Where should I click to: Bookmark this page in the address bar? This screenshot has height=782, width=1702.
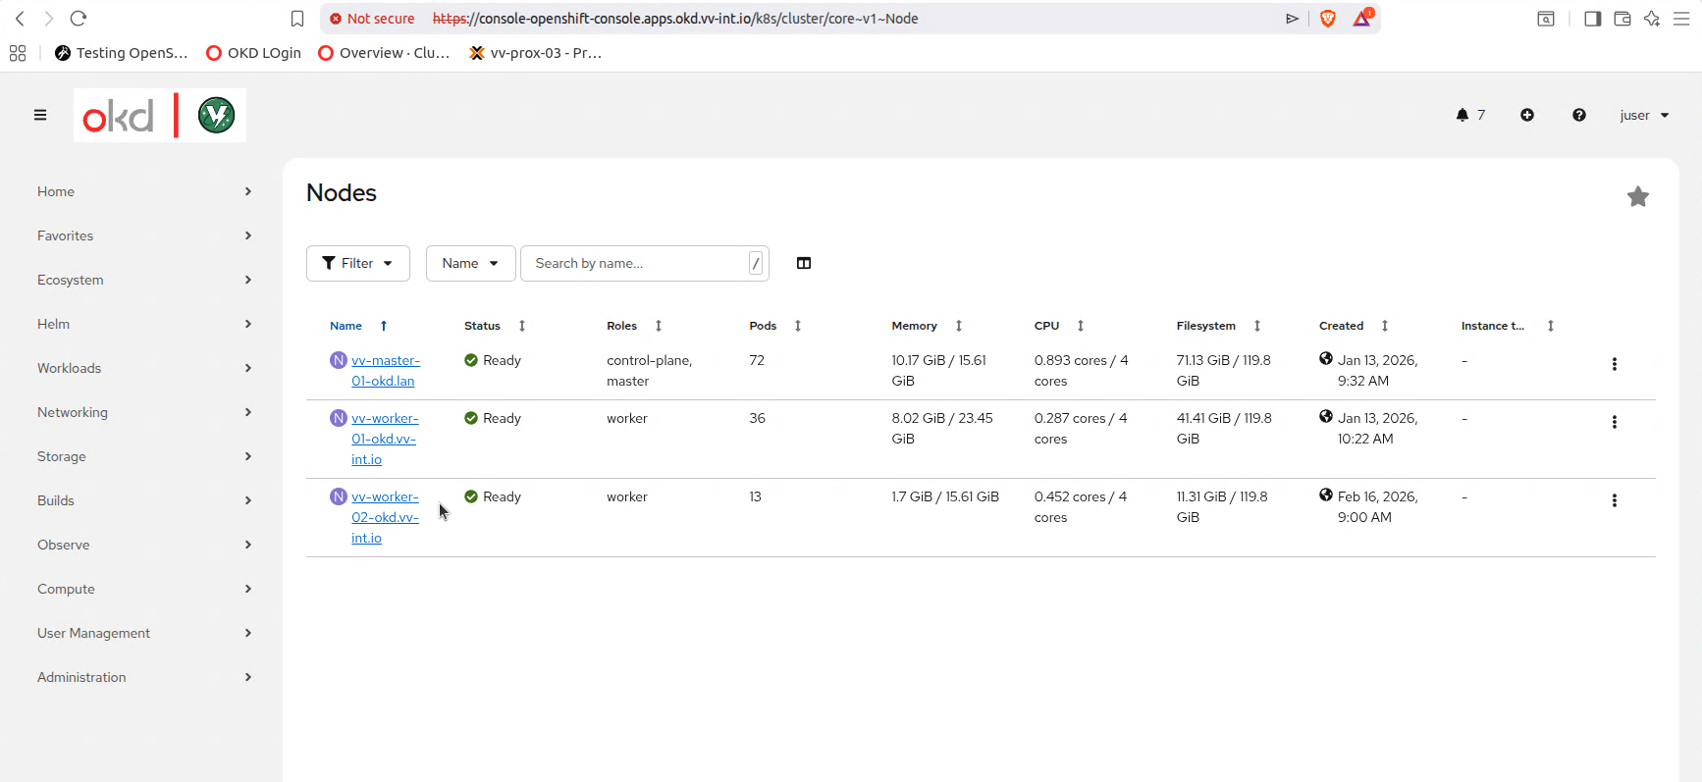click(297, 19)
